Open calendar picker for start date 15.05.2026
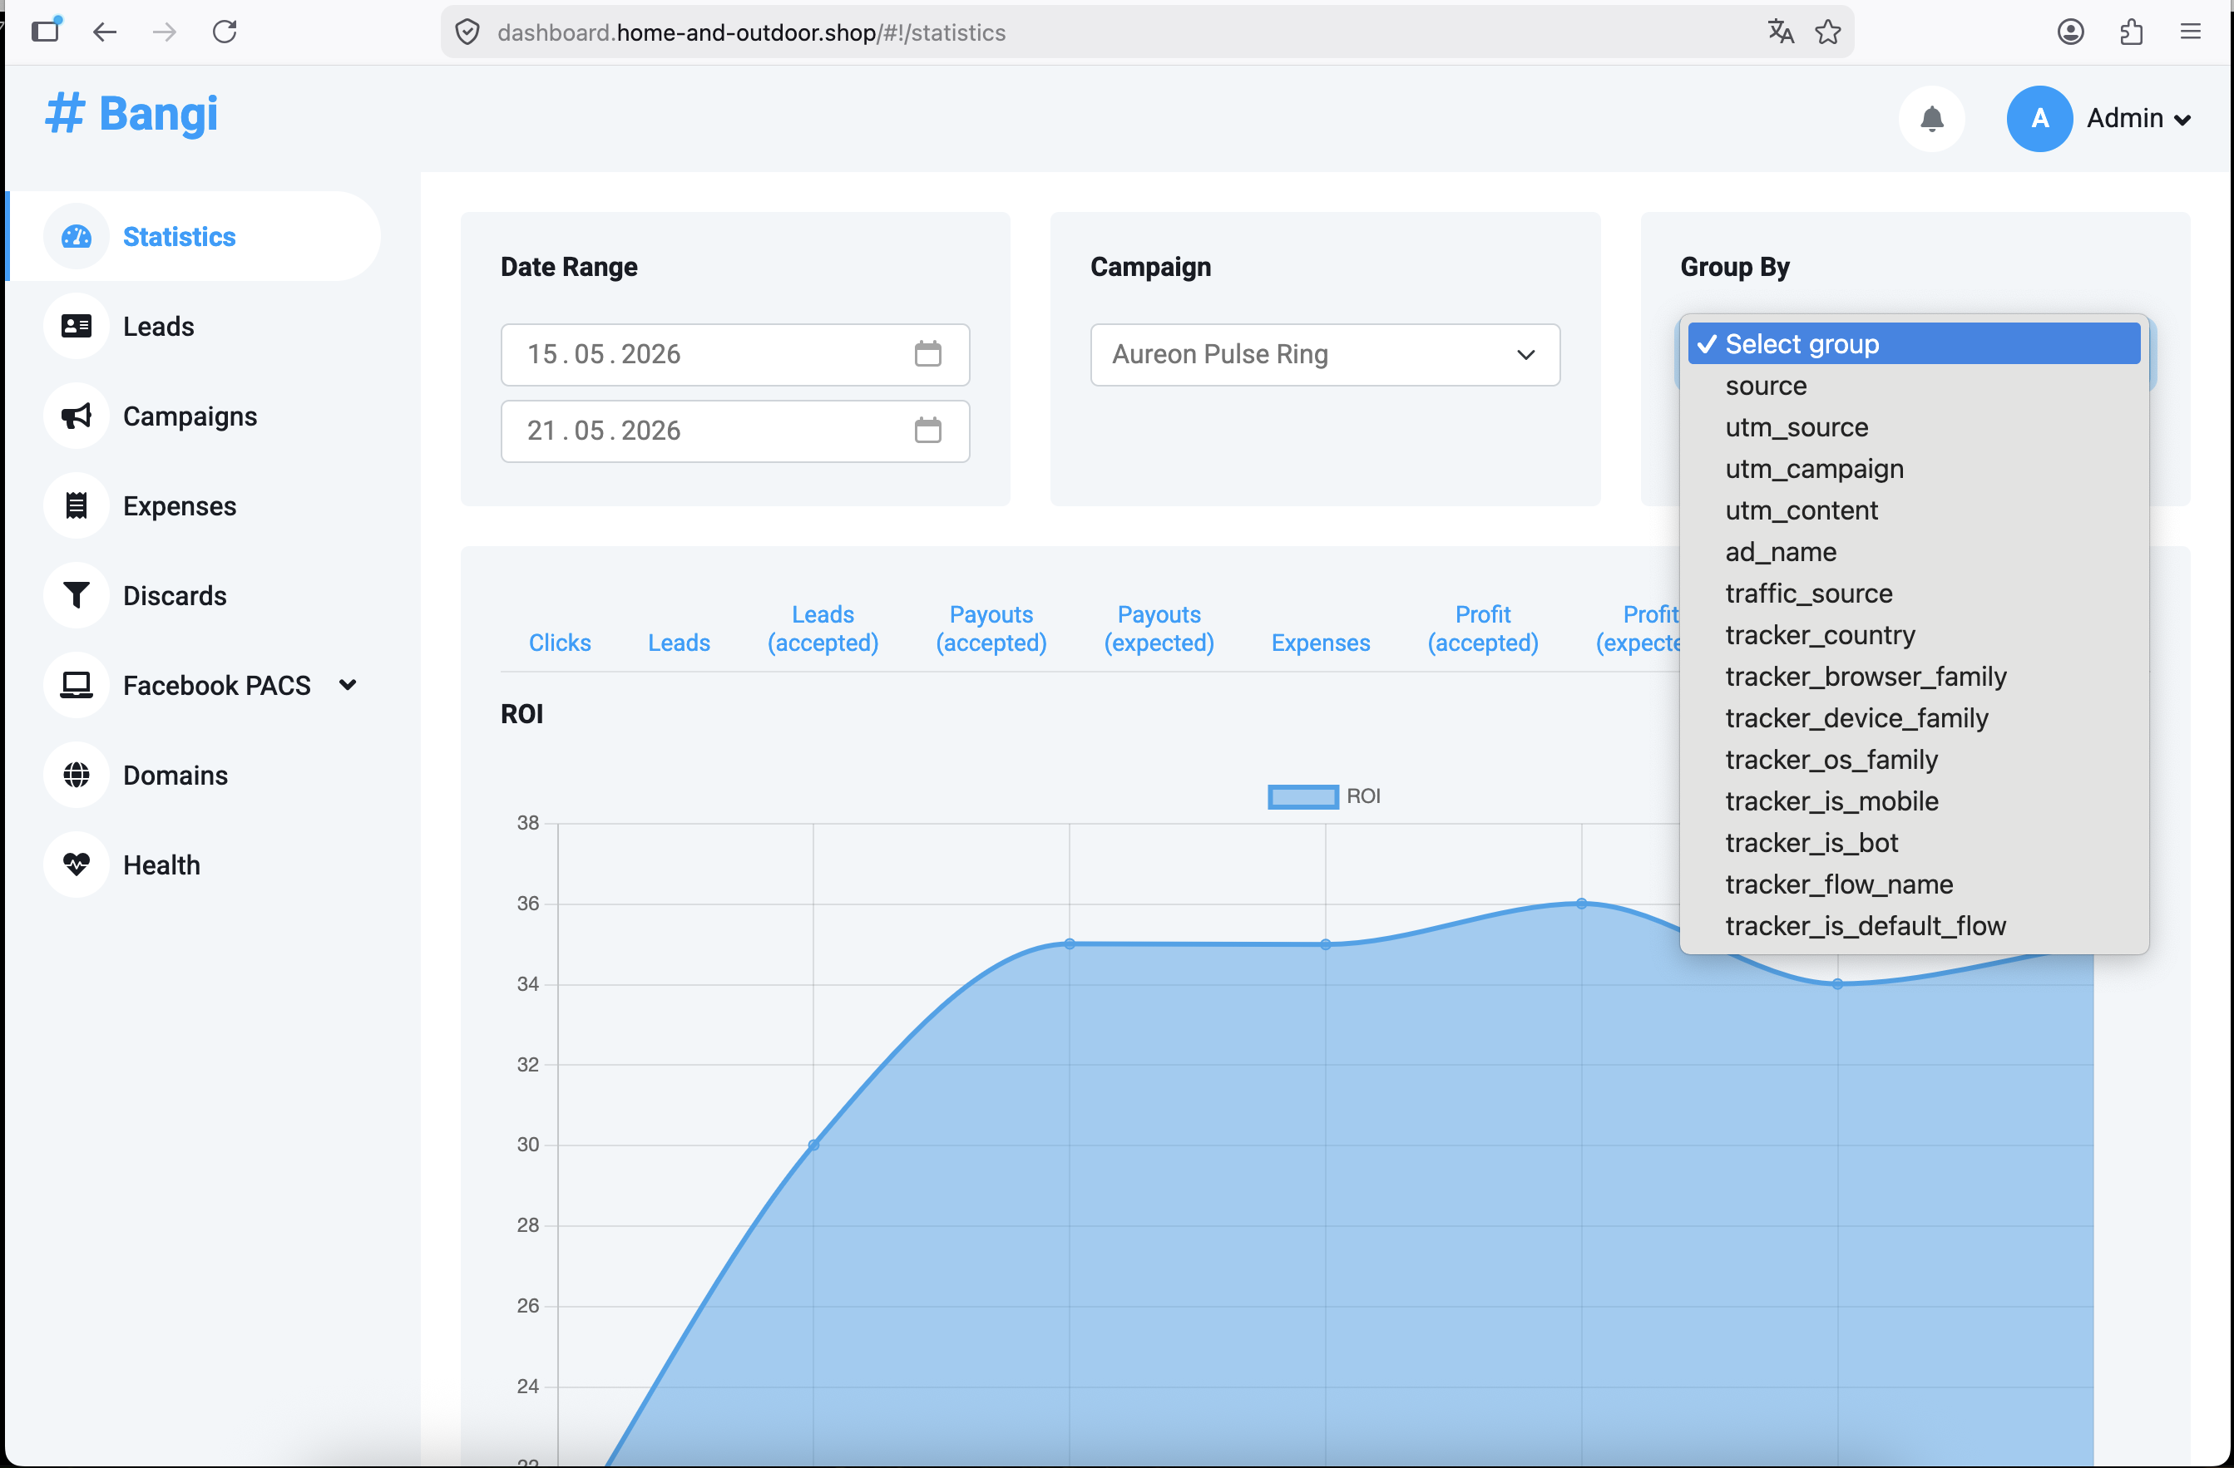The height and width of the screenshot is (1468, 2234). pyautogui.click(x=927, y=353)
